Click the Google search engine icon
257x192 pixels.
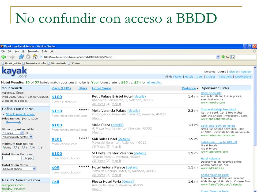point(233,57)
